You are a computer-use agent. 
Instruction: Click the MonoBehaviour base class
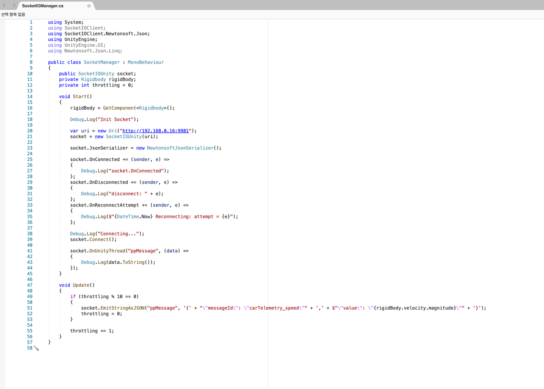click(x=146, y=62)
